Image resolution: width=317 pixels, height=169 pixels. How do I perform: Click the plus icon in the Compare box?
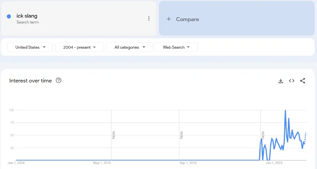tap(169, 19)
